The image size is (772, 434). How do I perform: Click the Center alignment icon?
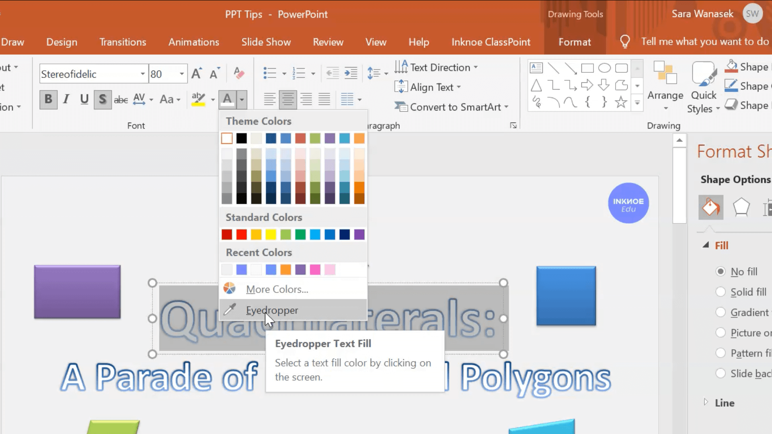288,99
